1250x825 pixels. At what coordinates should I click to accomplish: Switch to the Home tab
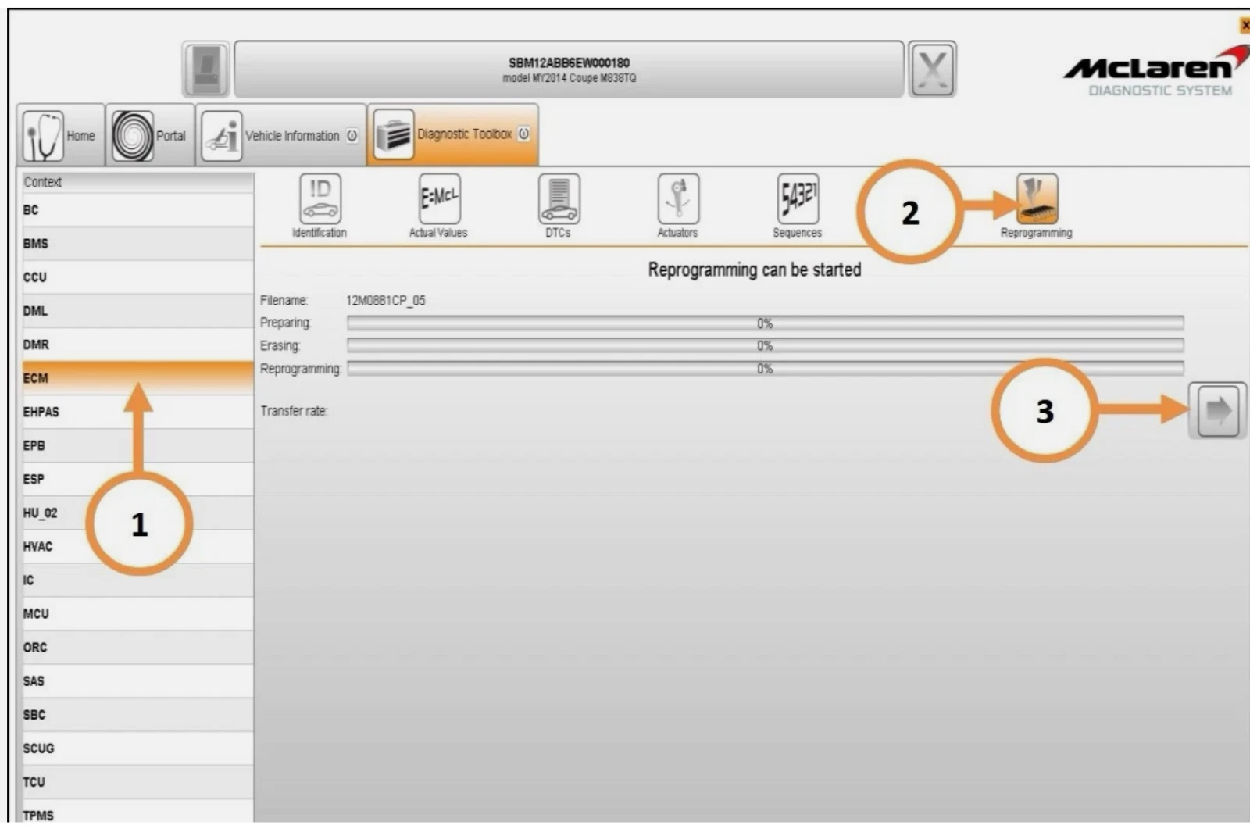point(60,135)
